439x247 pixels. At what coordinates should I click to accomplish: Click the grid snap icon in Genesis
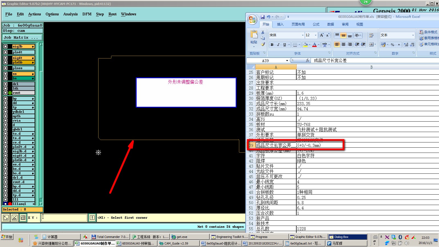[x=23, y=218]
